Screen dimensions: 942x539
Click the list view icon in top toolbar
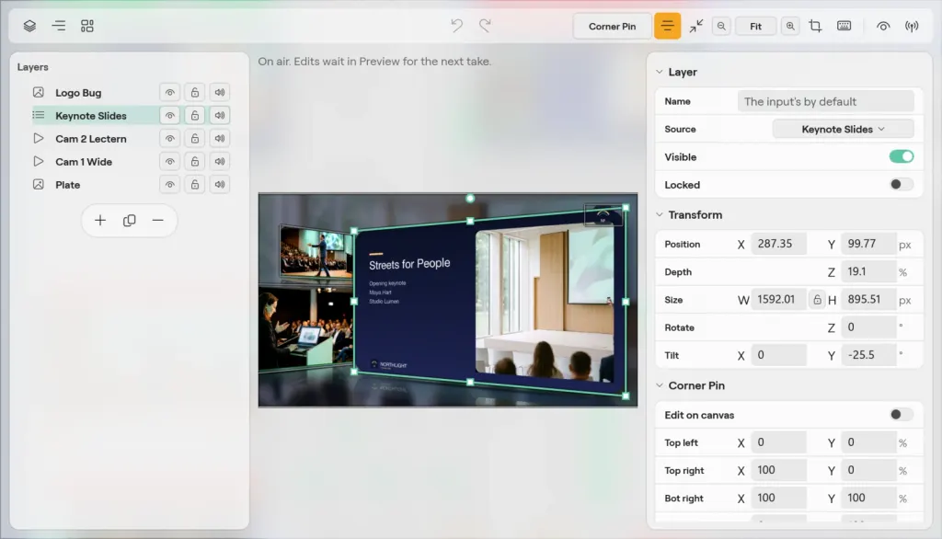coord(58,26)
